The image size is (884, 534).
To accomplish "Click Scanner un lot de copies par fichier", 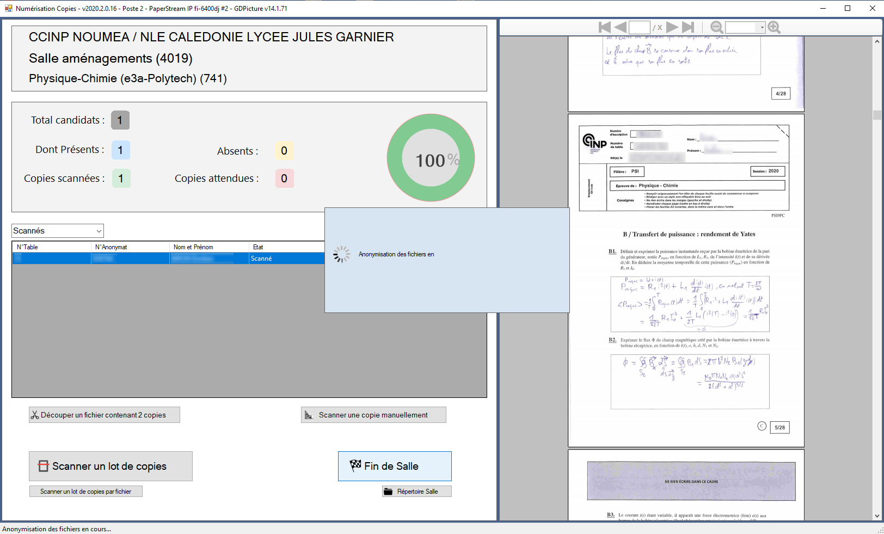I will (x=86, y=492).
